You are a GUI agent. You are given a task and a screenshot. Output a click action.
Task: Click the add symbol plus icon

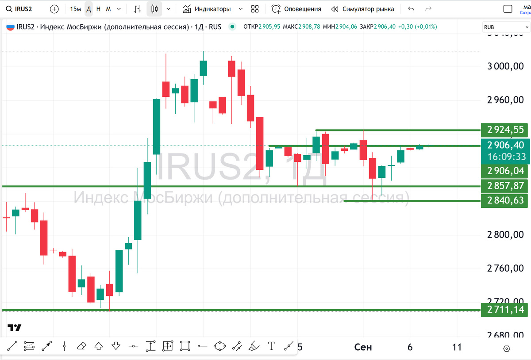coord(54,9)
